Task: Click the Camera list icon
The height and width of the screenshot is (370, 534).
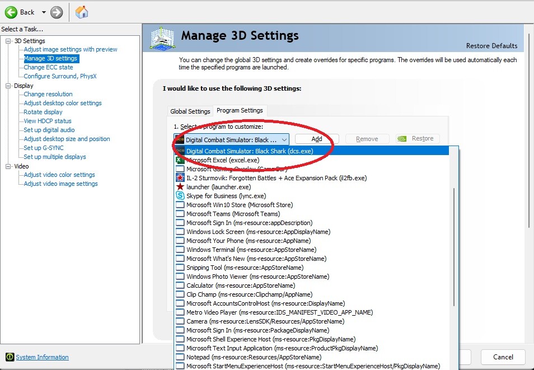Action: 180,321
